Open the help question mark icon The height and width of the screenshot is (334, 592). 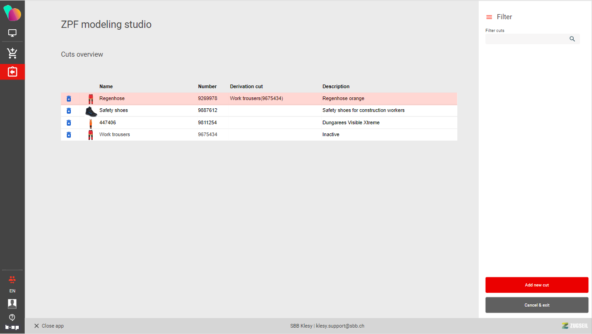[12, 317]
